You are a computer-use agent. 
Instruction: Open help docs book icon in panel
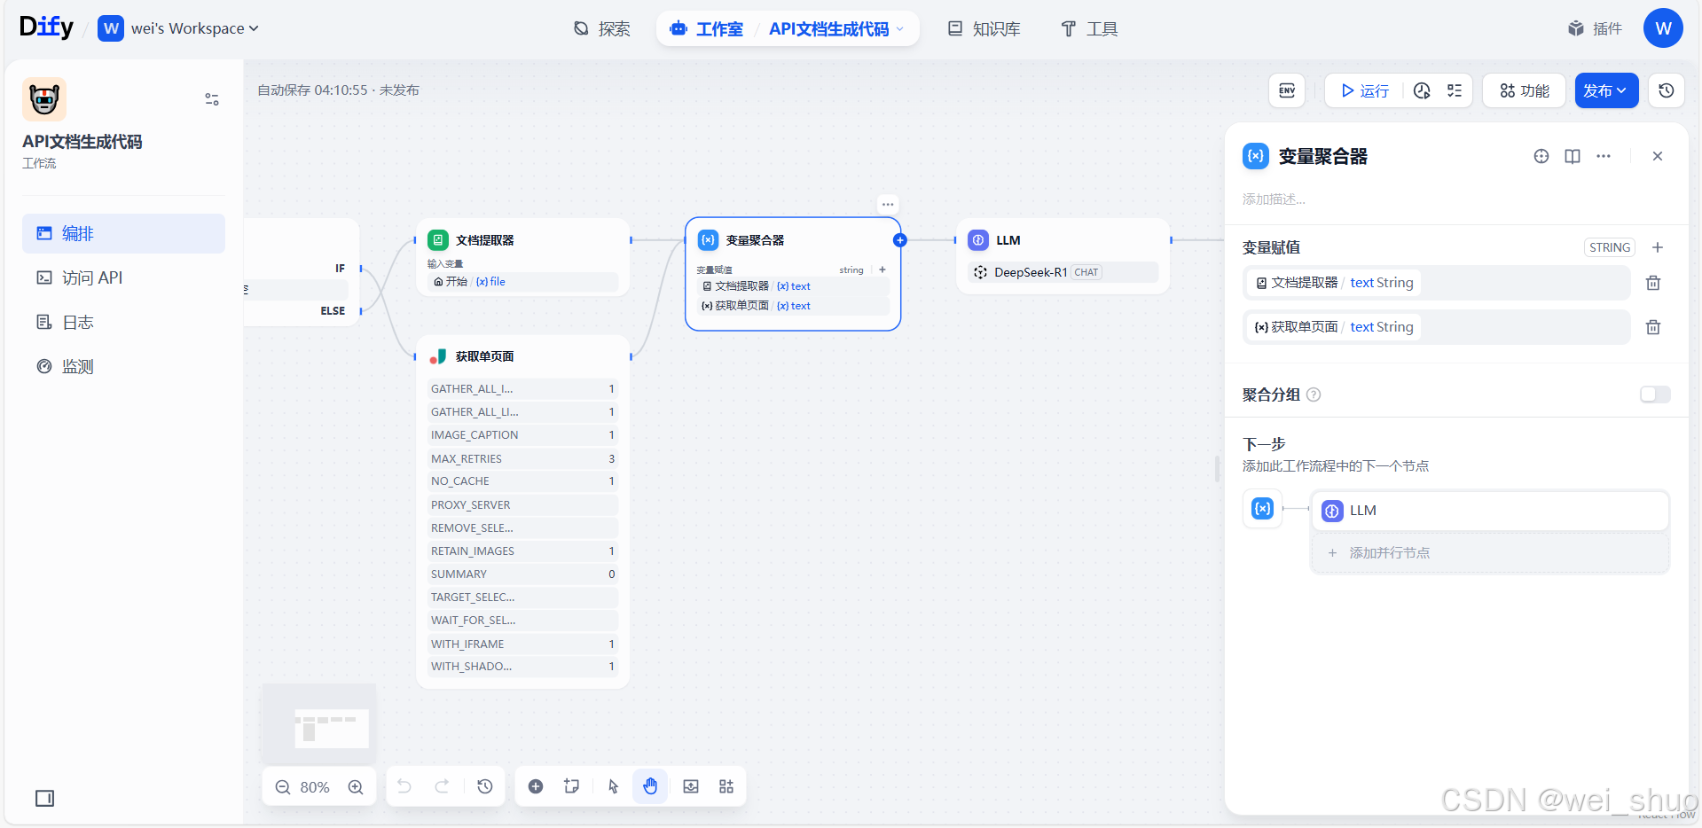pyautogui.click(x=1573, y=156)
